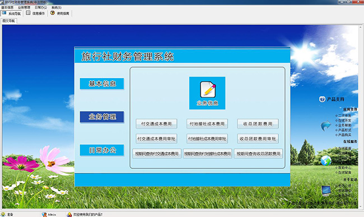Click the status bar 准备 icon
Image resolution: width=364 pixels, height=217 pixels.
[x=3, y=214]
